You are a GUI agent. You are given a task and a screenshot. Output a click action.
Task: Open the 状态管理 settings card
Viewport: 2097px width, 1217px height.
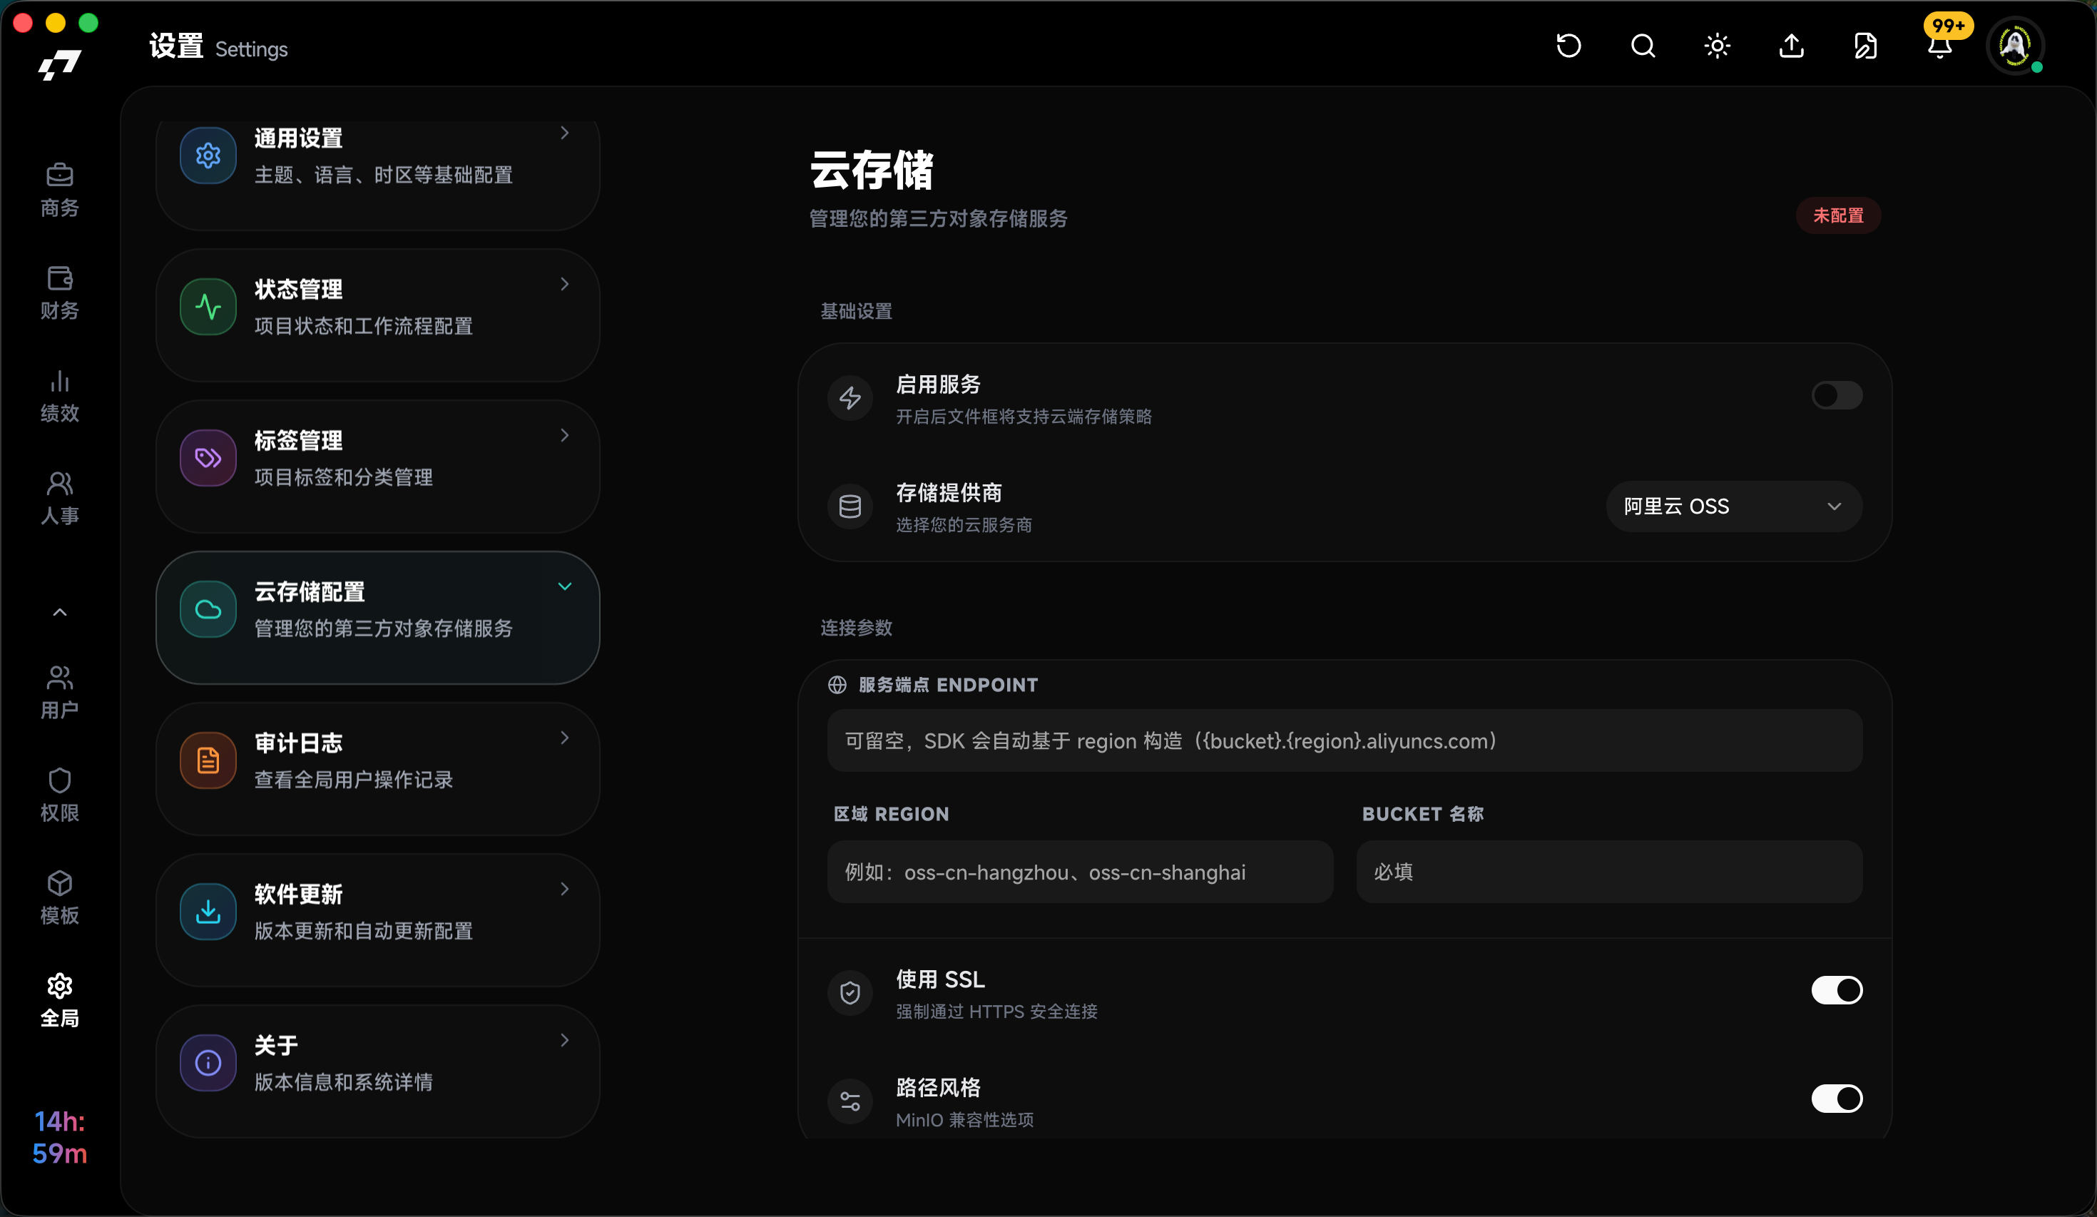pos(377,315)
